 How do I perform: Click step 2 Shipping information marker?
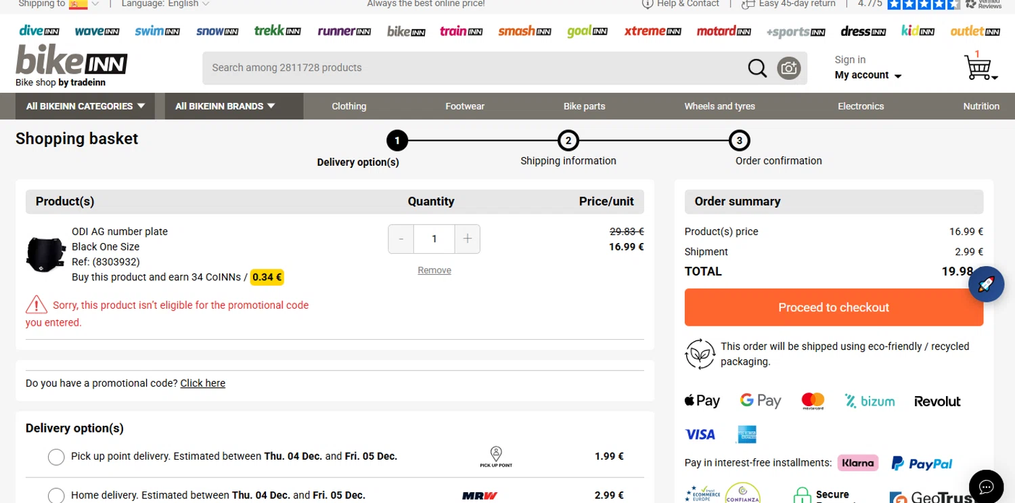click(x=568, y=141)
